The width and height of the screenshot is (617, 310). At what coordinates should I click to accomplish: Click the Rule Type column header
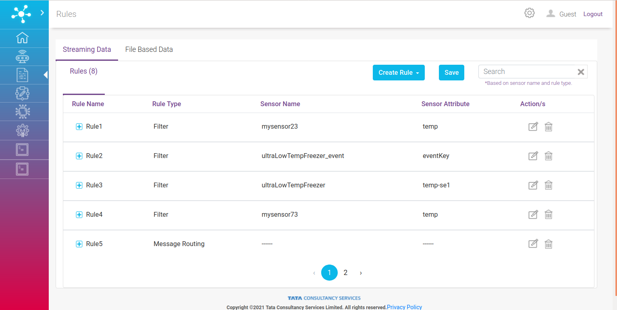coord(166,104)
